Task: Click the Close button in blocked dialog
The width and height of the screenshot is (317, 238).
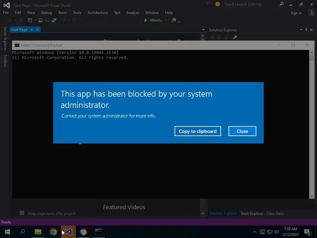Action: (242, 131)
